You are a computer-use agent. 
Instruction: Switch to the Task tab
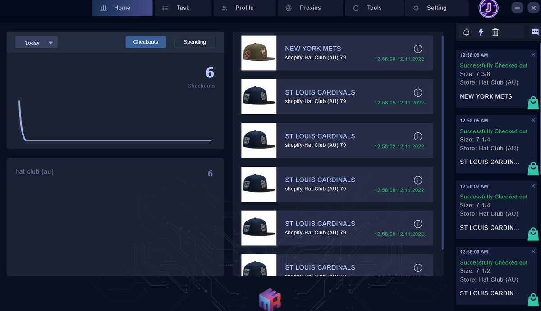(183, 8)
